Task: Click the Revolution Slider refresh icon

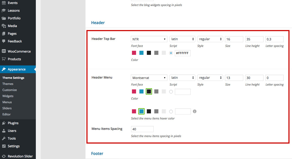Action: tap(4, 156)
